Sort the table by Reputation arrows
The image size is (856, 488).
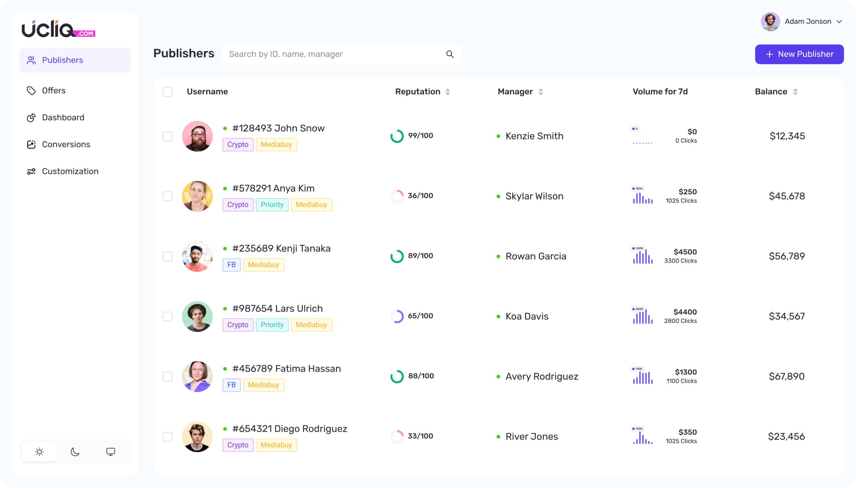click(x=448, y=92)
